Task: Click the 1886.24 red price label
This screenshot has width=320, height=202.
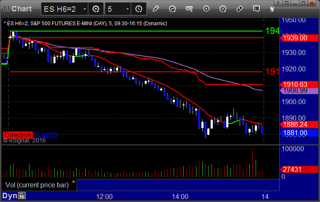Action: pyautogui.click(x=299, y=124)
